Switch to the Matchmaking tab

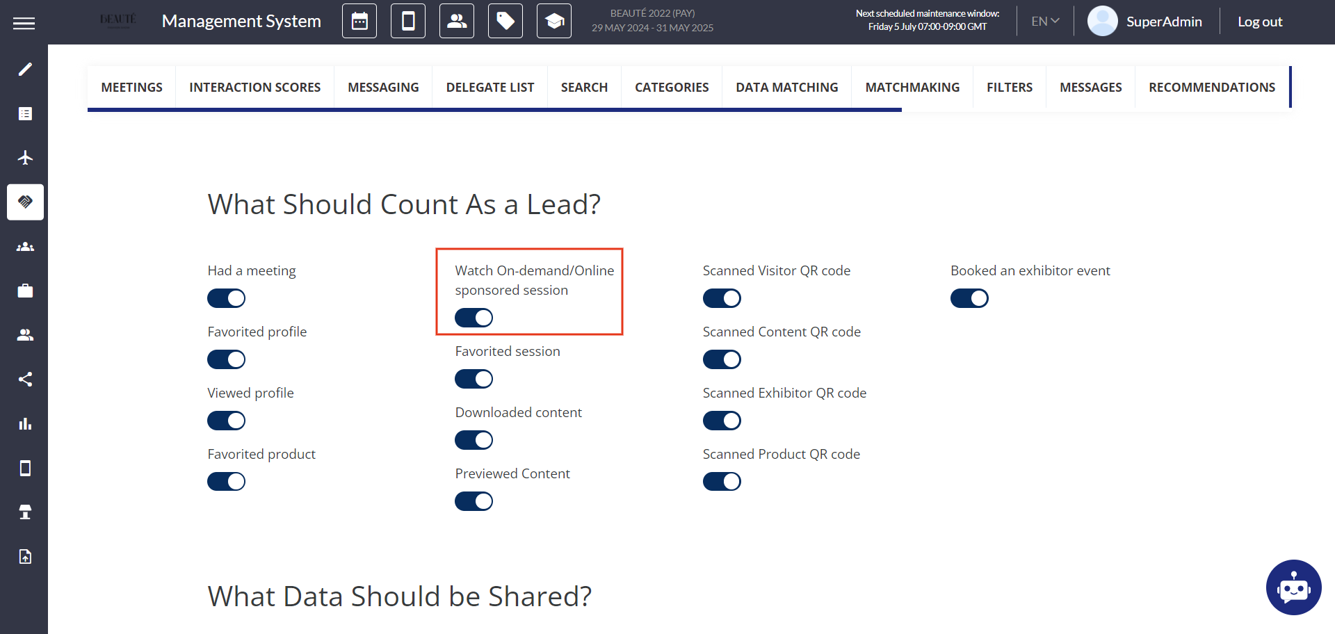[x=912, y=87]
